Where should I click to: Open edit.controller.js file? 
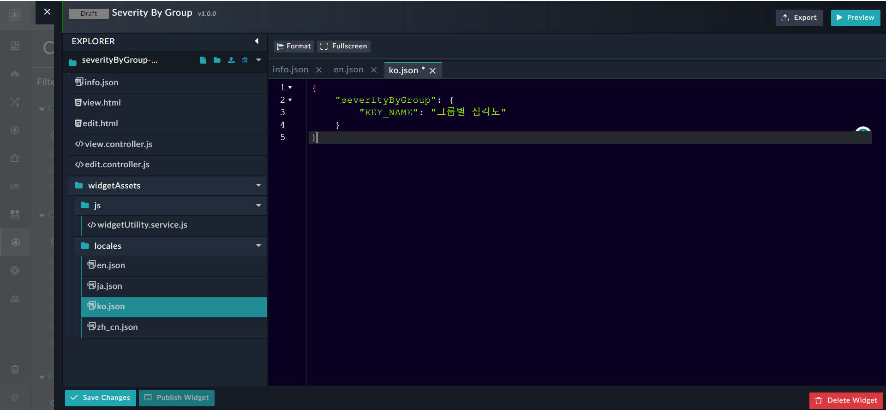168,164
